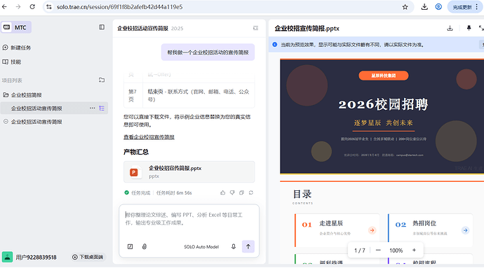
Task: Start voice input with the microphone icon
Action: click(234, 246)
